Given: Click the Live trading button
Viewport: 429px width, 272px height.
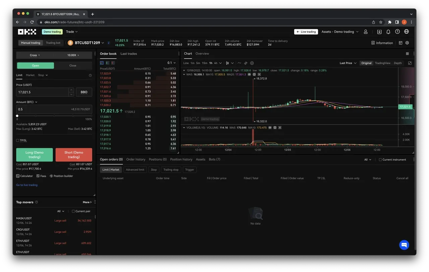Looking at the screenshot, I should pyautogui.click(x=306, y=32).
